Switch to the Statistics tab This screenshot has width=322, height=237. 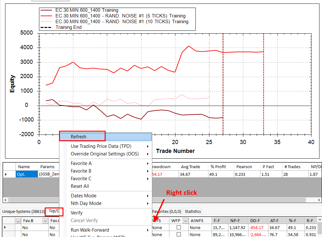pos(193,212)
